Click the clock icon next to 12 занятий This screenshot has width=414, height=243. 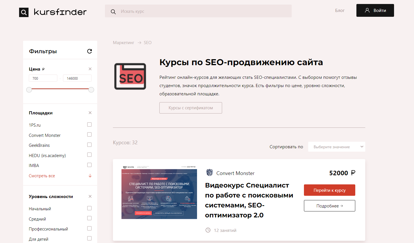coord(208,230)
